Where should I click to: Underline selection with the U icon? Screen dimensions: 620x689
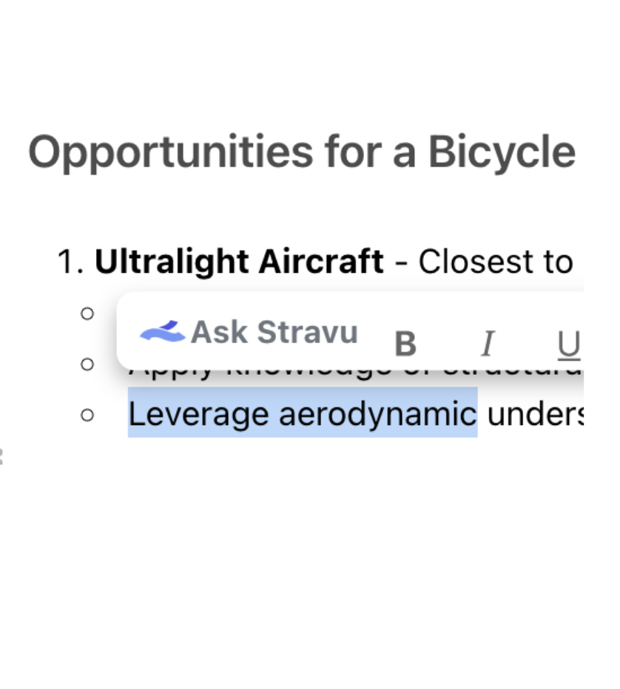pyautogui.click(x=568, y=344)
